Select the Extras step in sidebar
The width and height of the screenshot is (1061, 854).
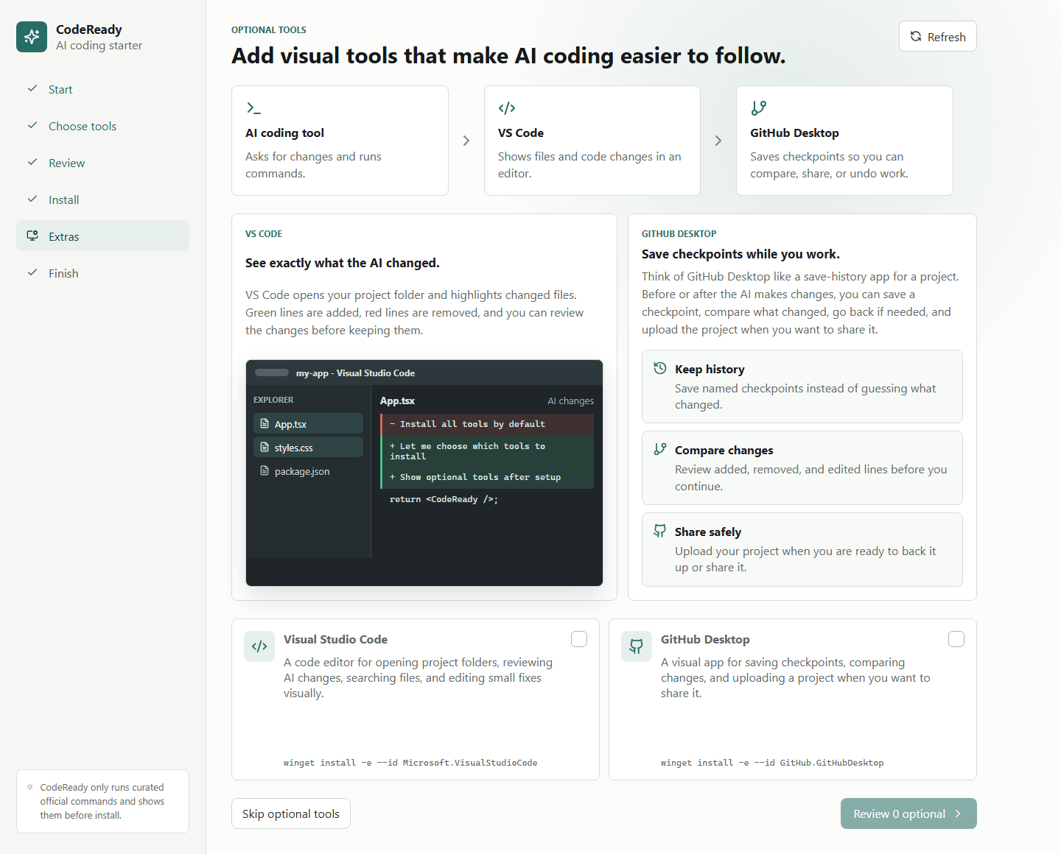[103, 236]
